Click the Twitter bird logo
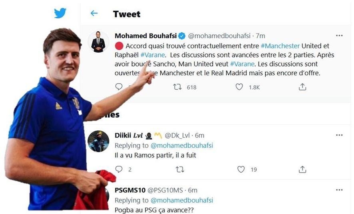354x214 pixels. [x=60, y=13]
